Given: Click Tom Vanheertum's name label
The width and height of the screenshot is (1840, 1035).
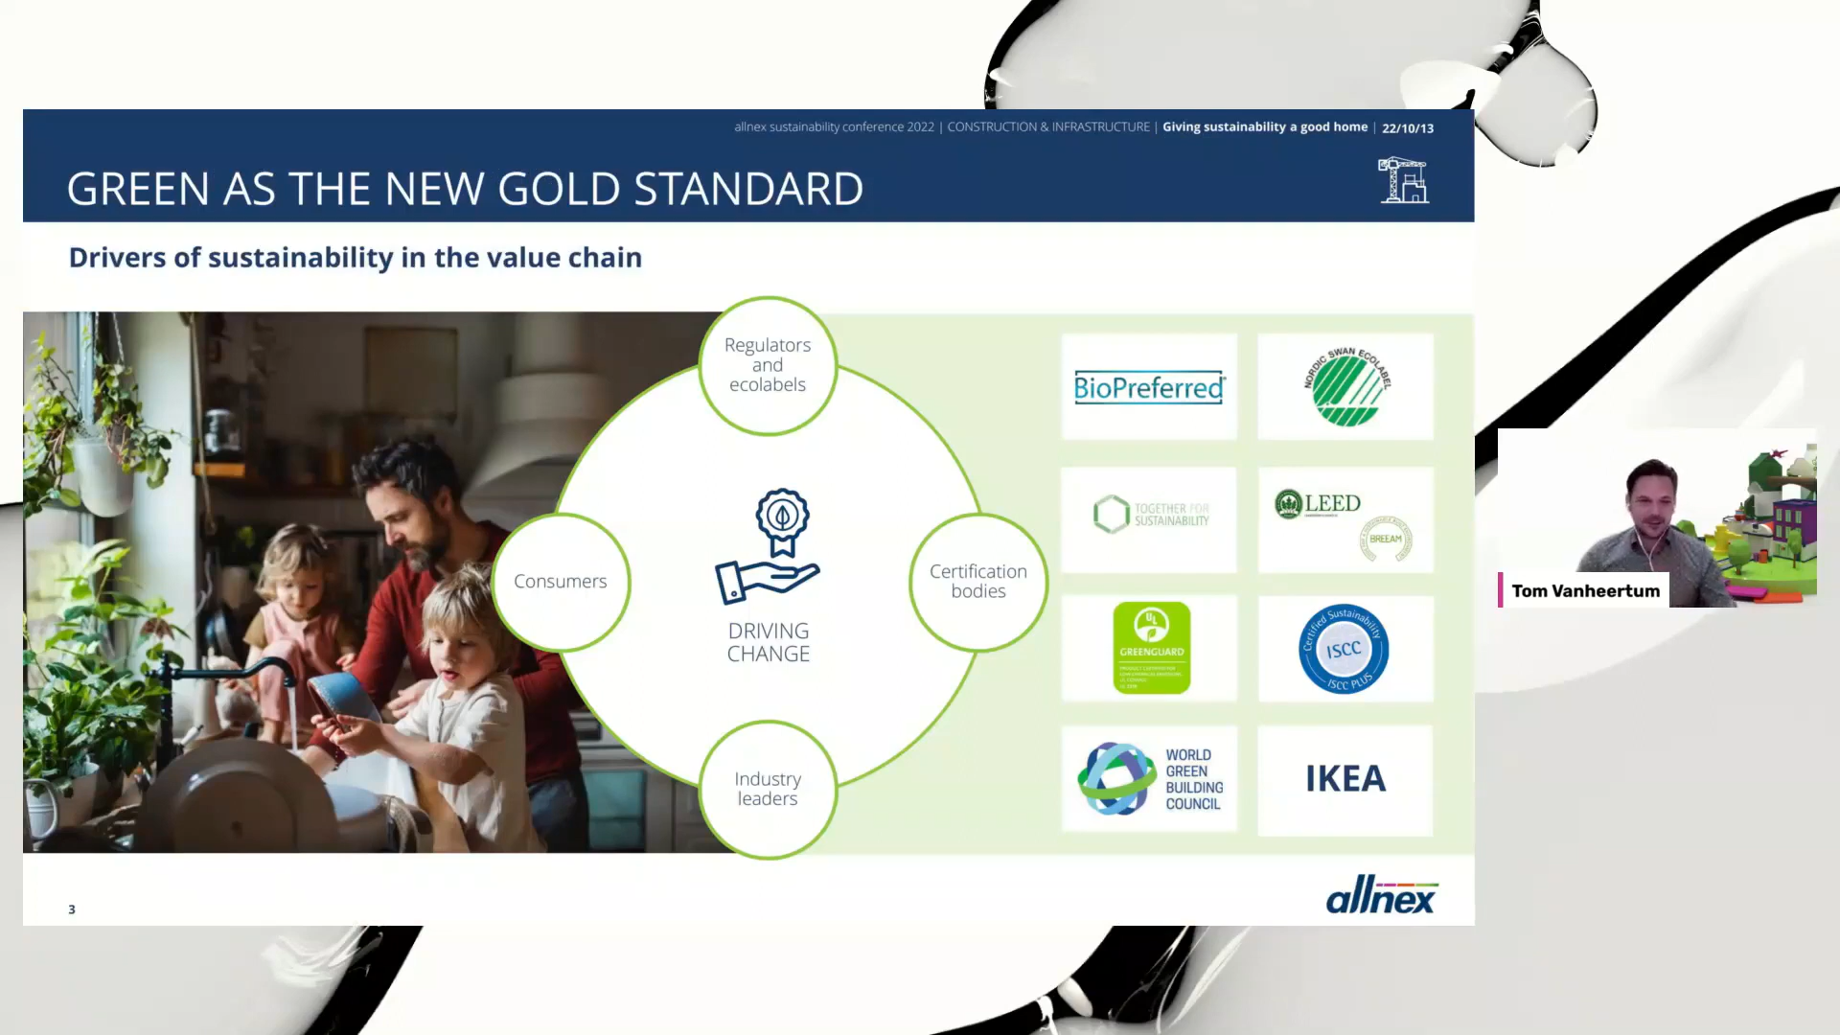Looking at the screenshot, I should (1585, 590).
